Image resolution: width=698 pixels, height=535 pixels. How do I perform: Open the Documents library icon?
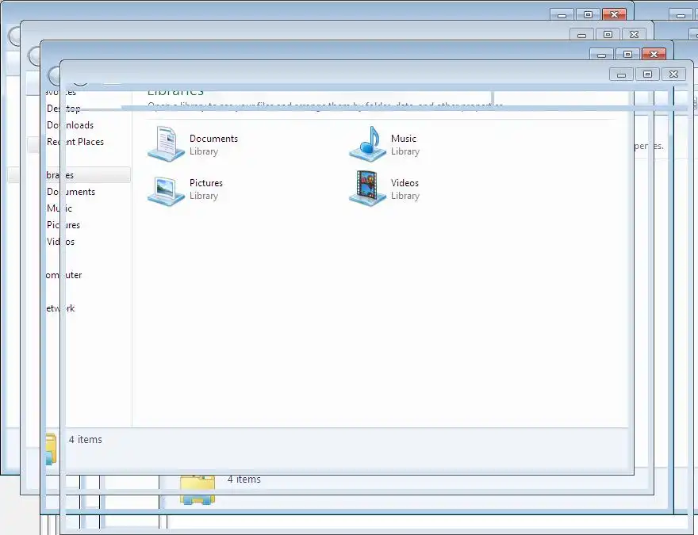(x=166, y=143)
